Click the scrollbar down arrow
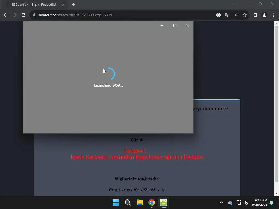279x209 pixels. 277,194
